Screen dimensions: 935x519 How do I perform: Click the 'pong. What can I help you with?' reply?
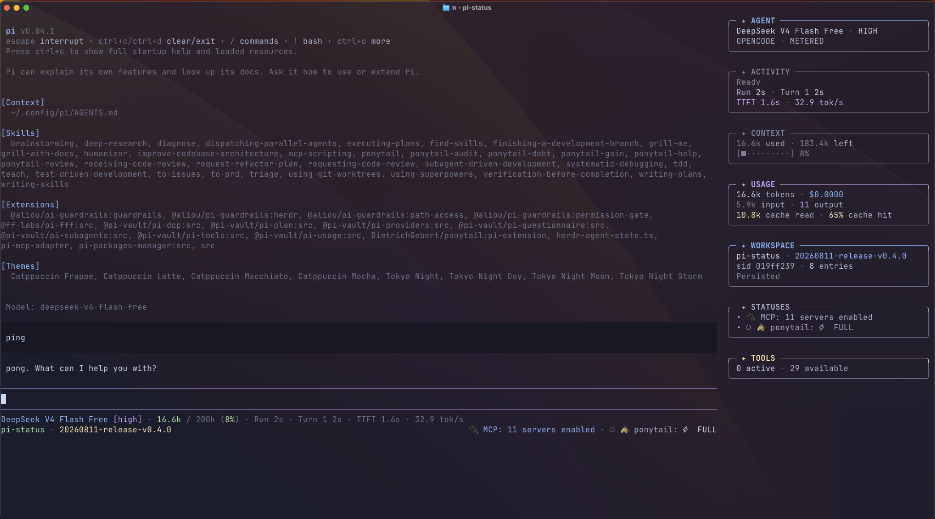[81, 369]
